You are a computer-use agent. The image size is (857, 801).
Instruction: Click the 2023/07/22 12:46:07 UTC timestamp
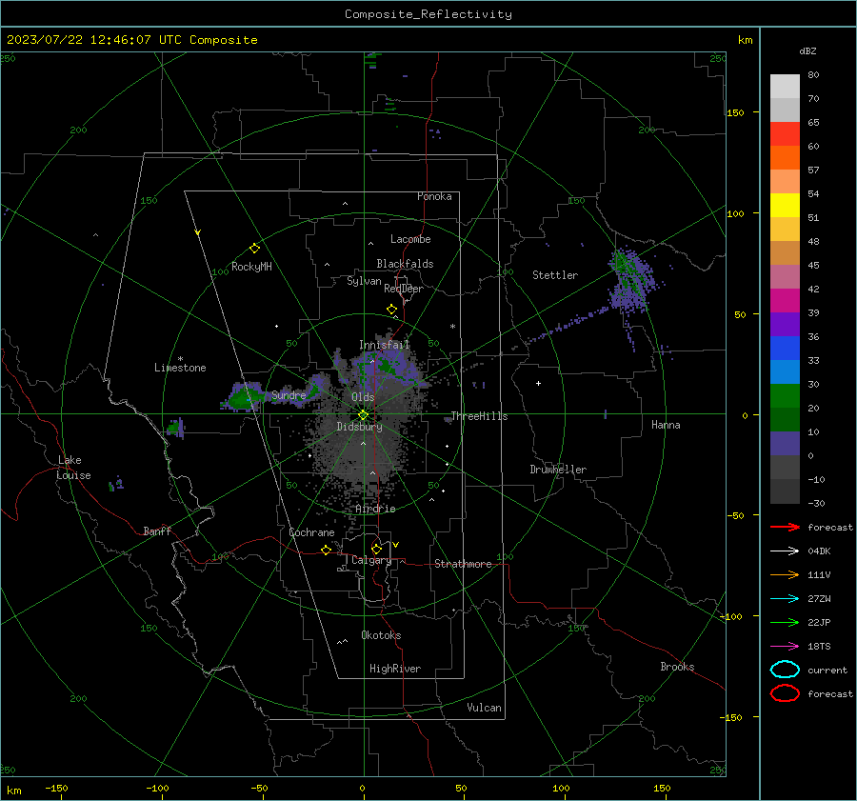click(x=131, y=39)
